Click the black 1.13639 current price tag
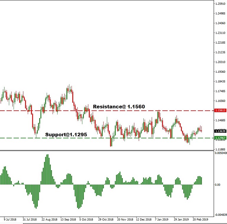227x224 pixels. pyautogui.click(x=220, y=131)
